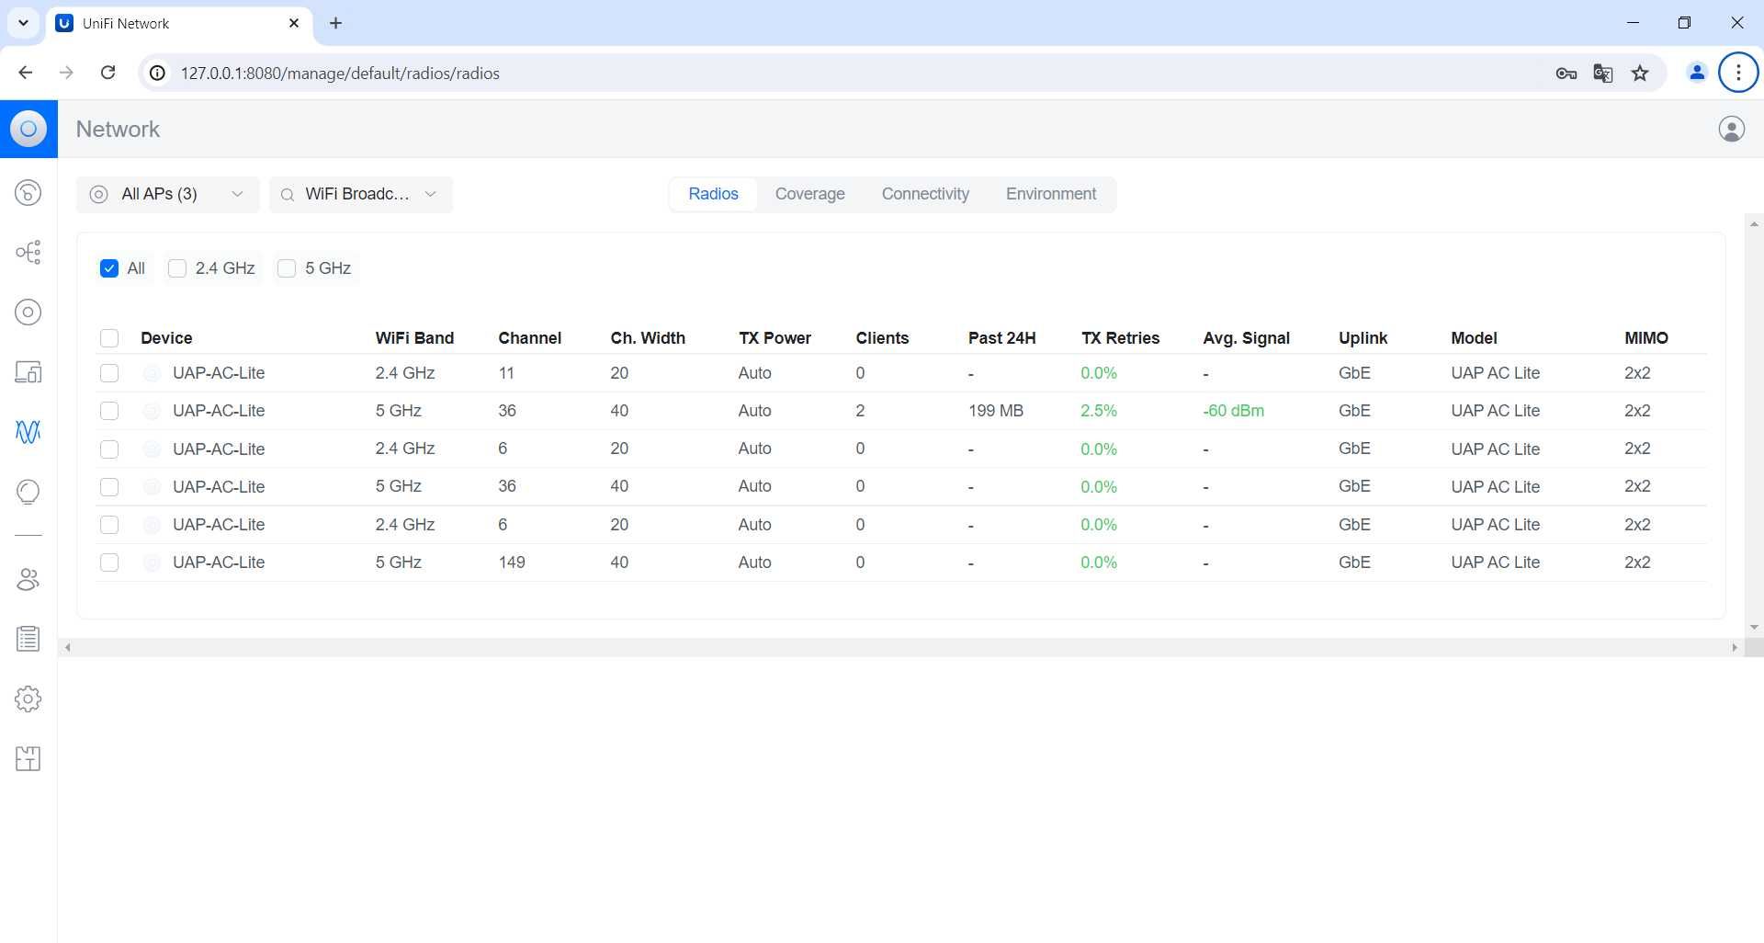Viewport: 1764px width, 943px height.
Task: Expand the All APs (3) dropdown
Action: coord(167,194)
